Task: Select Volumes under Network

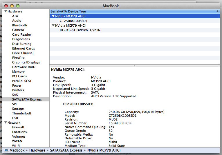Action: point(19,136)
